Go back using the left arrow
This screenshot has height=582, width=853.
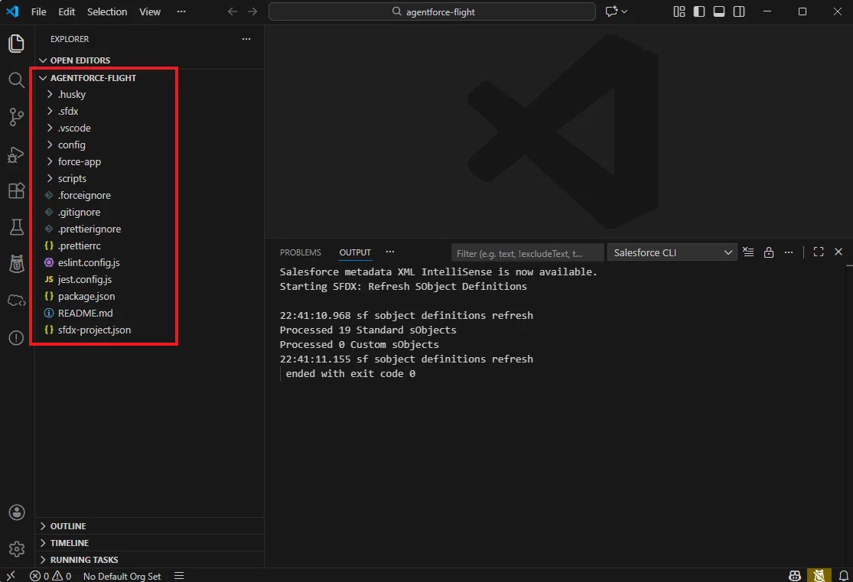coord(233,11)
